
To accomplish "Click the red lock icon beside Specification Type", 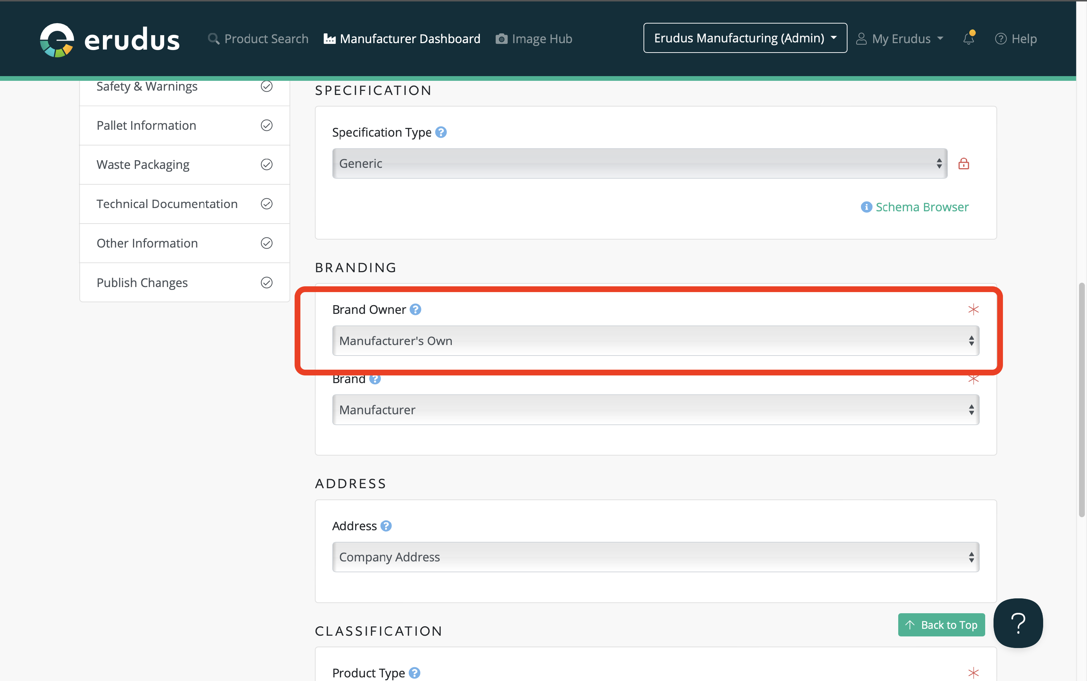I will coord(963,163).
